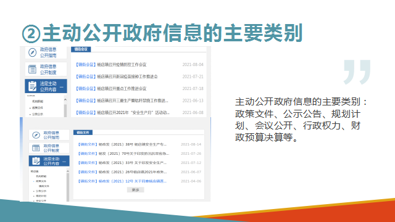Select the 镇街文件 tab header
Viewport: 395px width, 222px height.
(x=83, y=133)
